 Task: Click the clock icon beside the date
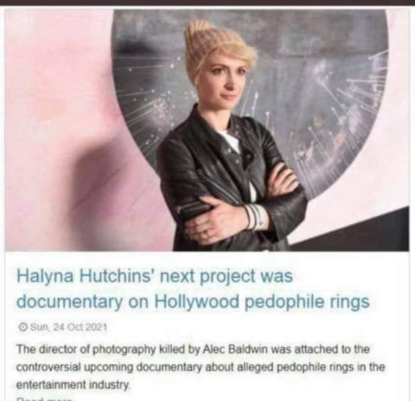click(x=23, y=327)
